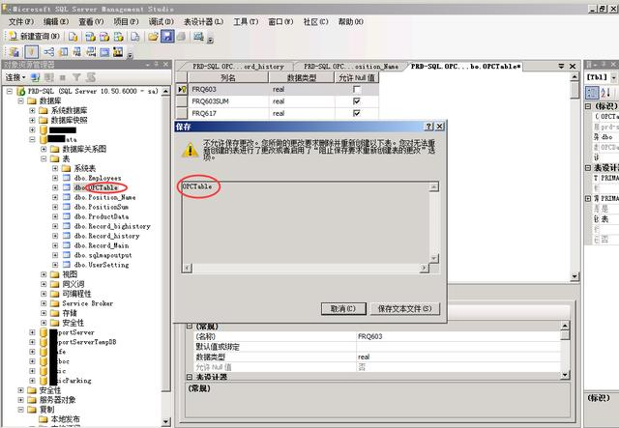Screen dimensions: 619x428
Task: Click the 新建查询 new query button
Action: [35, 37]
